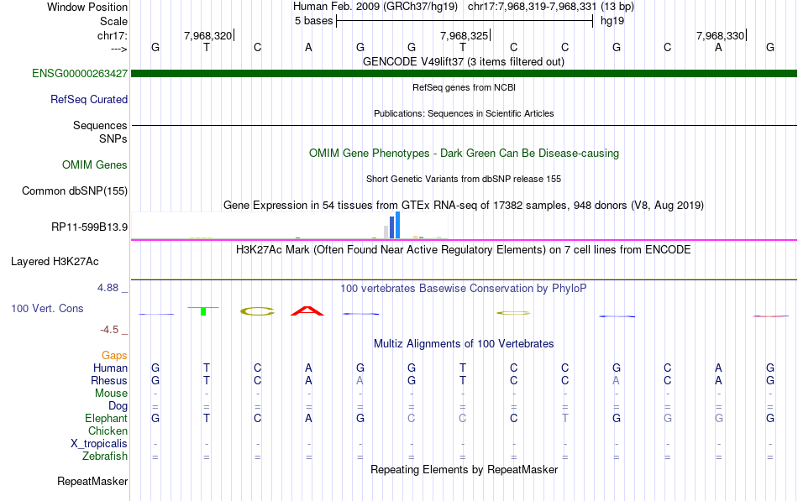Click the red A PhyloP conservation logo
Viewport: 798px width, 501px height.
pos(307,311)
